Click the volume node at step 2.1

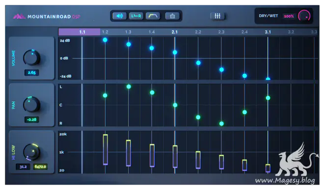coord(175,52)
